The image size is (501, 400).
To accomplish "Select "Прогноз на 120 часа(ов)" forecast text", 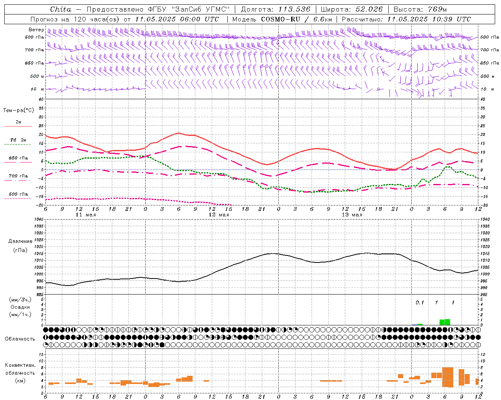I will (x=75, y=19).
